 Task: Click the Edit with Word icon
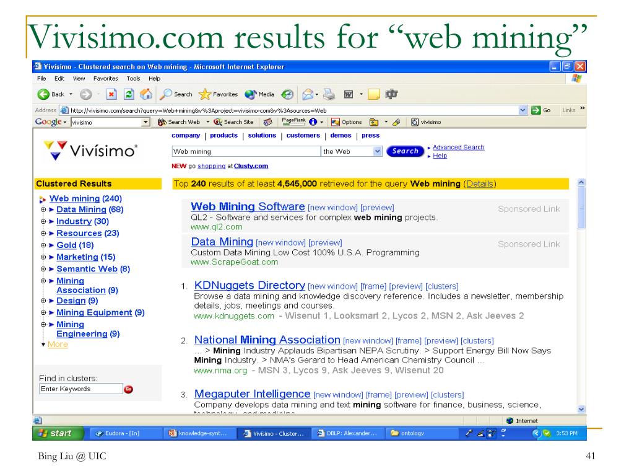[348, 94]
